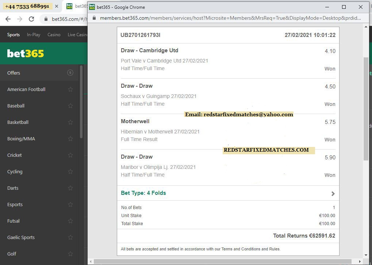Favourite Futsal with its star

(x=70, y=221)
